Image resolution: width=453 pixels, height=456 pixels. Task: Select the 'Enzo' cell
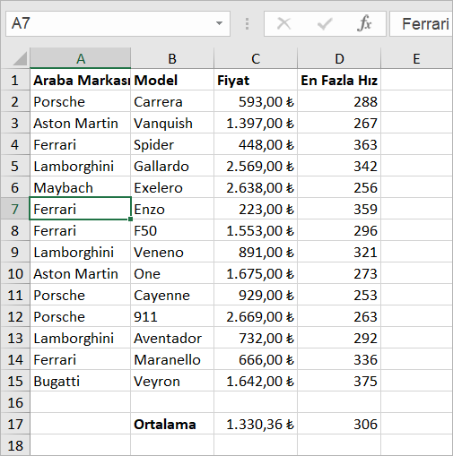coord(172,209)
